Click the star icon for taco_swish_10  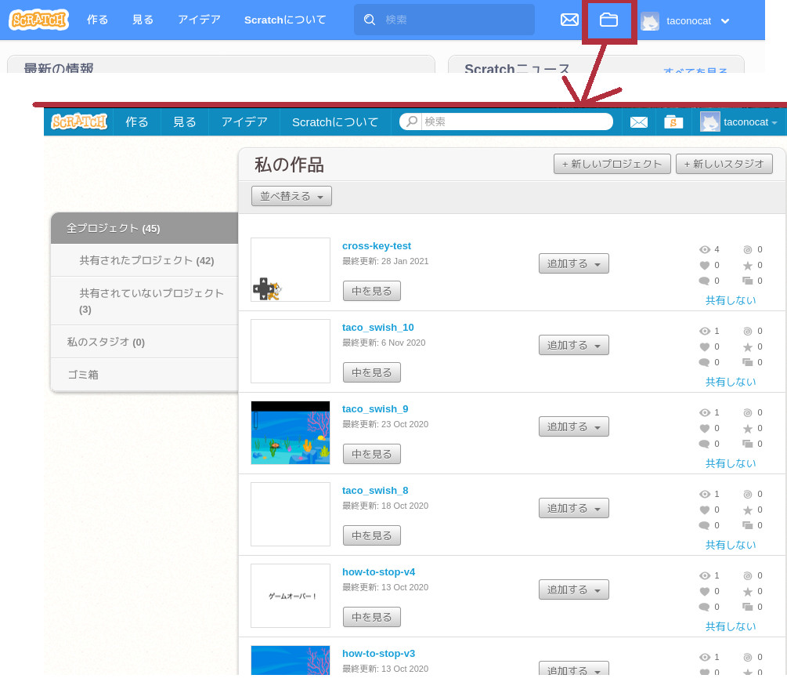point(748,346)
